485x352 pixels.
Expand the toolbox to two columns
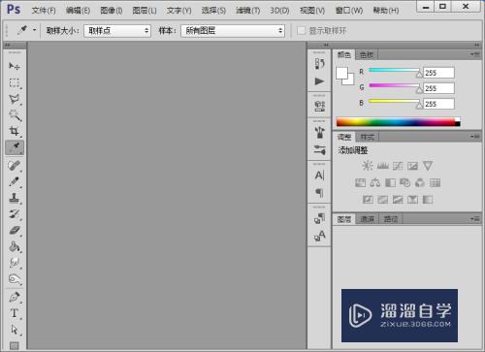click(x=8, y=46)
